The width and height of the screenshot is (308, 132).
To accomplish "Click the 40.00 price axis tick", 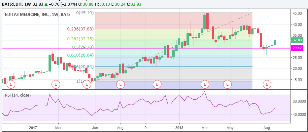I will [x=297, y=24].
